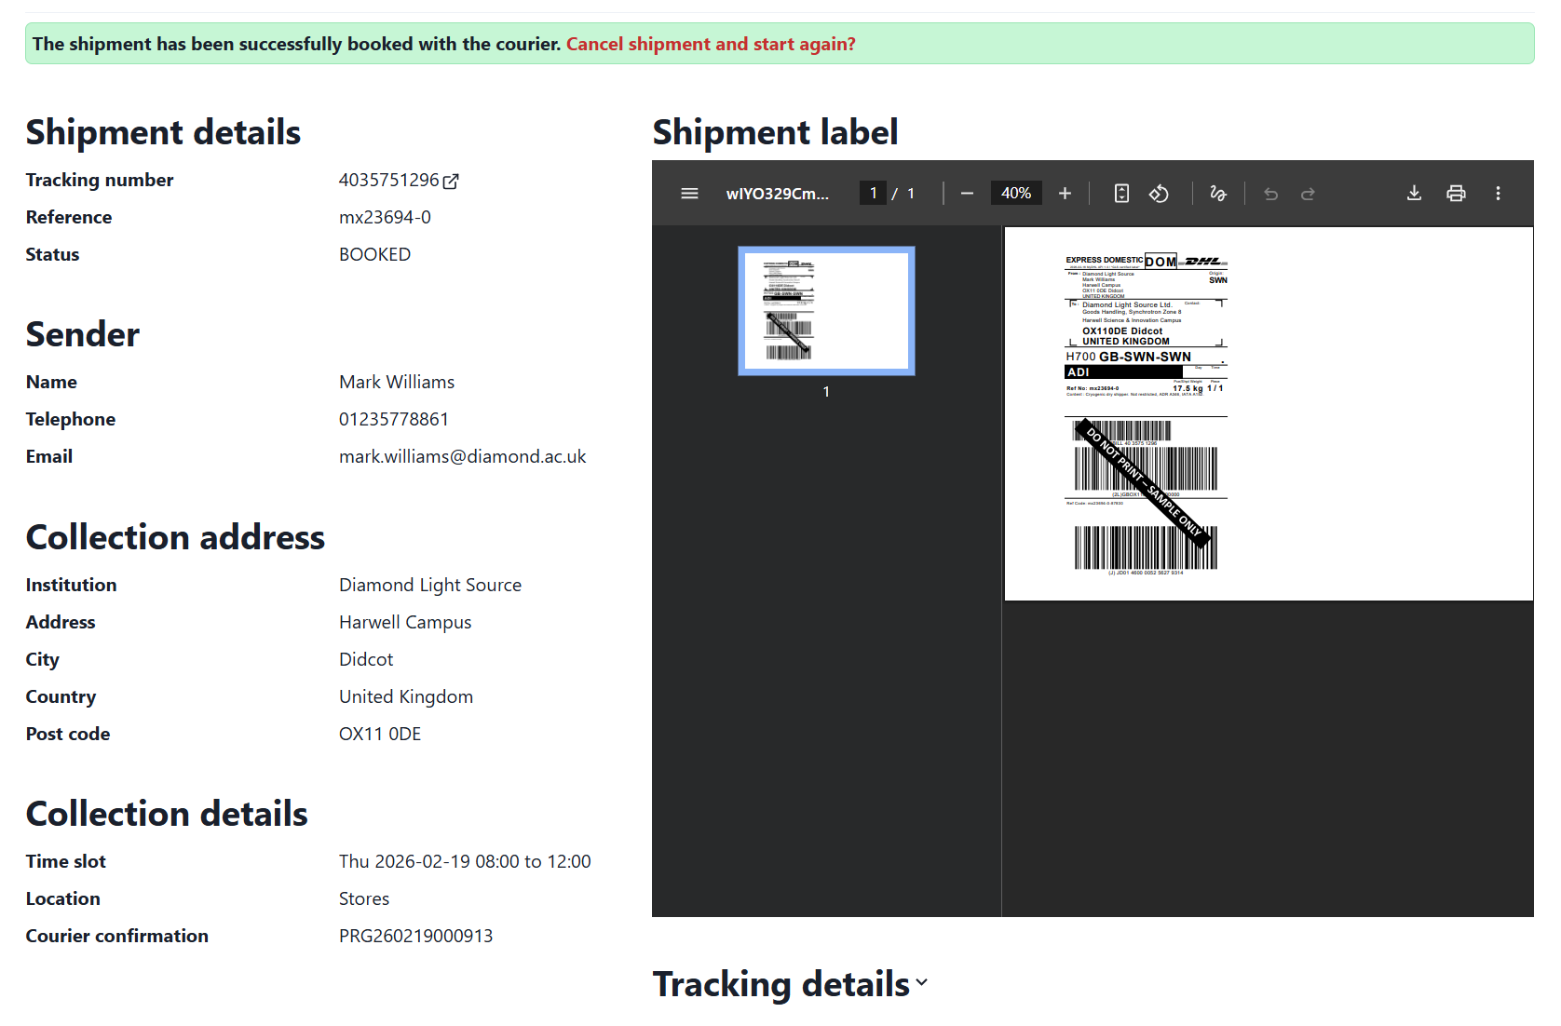Click Cancel shipment and start again link
The width and height of the screenshot is (1561, 1026).
711,44
